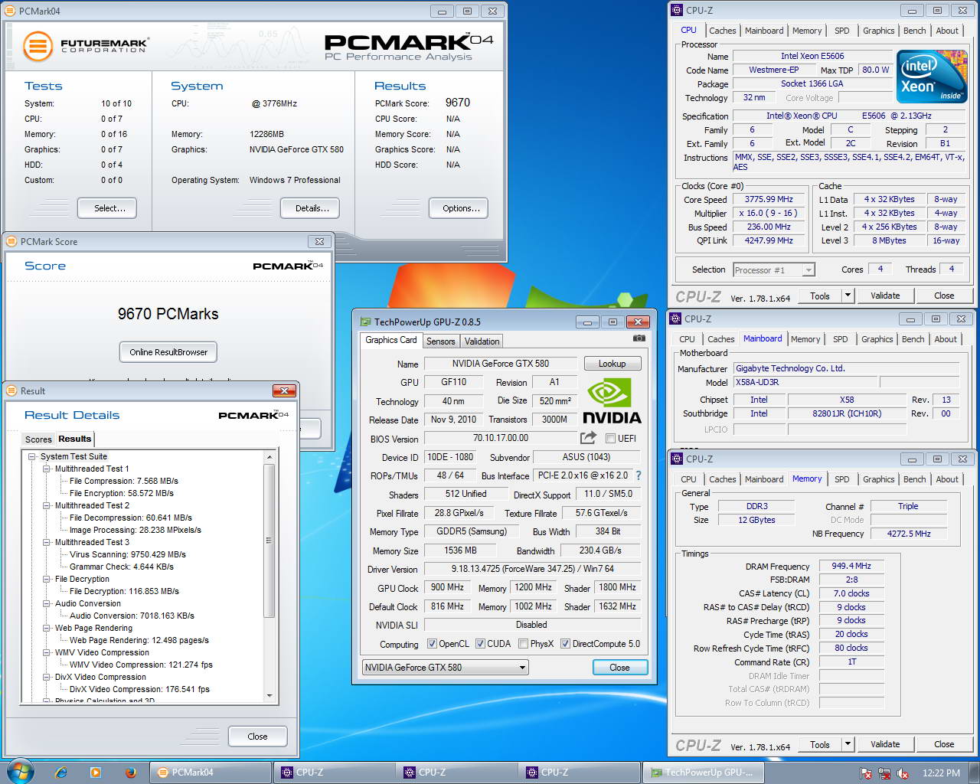Click the Details... button in PCMark04
The width and height of the screenshot is (980, 784).
click(x=309, y=208)
